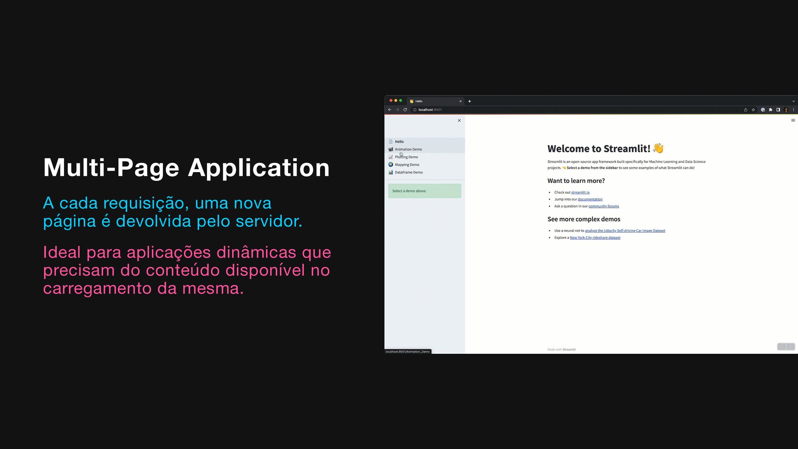This screenshot has width=798, height=449.
Task: Bookmark this page with the star
Action: (753, 110)
